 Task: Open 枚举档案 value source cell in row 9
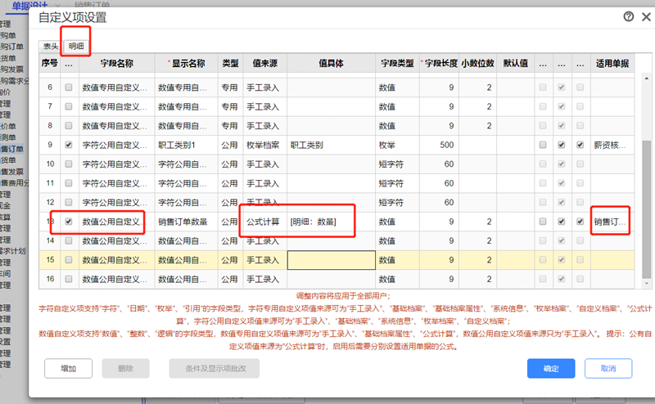tap(264, 145)
